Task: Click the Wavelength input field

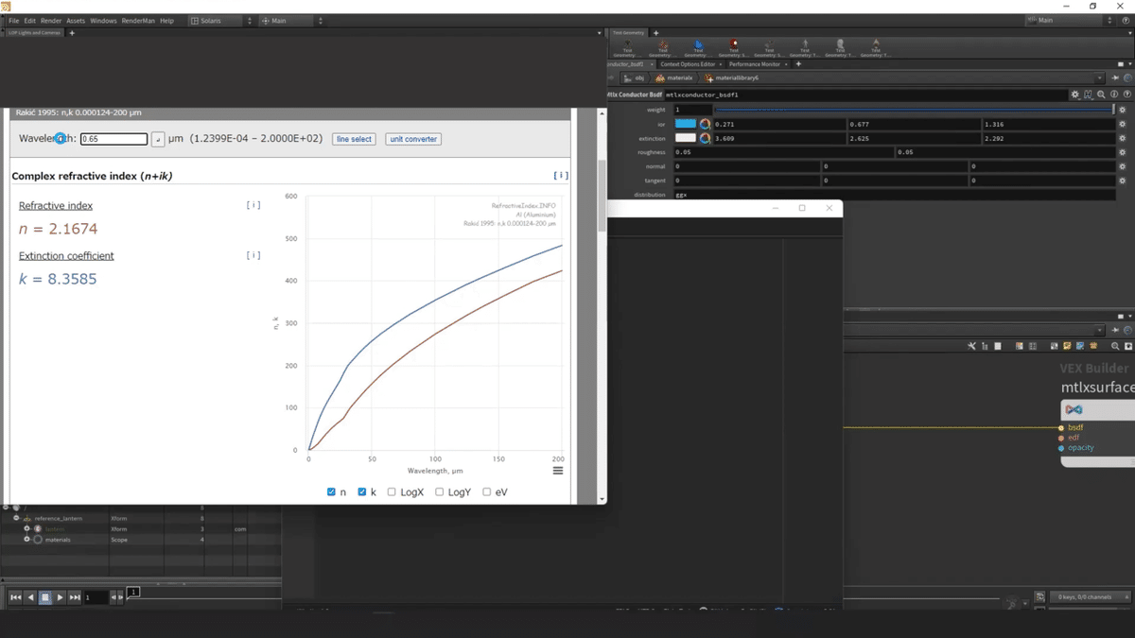Action: (113, 139)
